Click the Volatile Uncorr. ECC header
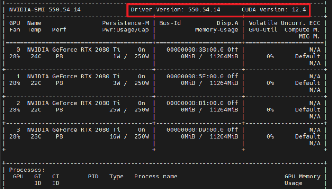This screenshot has width=332, height=189. [284, 23]
